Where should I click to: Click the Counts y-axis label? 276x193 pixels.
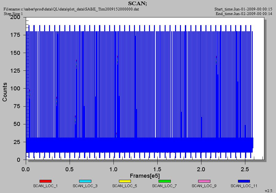pyautogui.click(x=5, y=92)
